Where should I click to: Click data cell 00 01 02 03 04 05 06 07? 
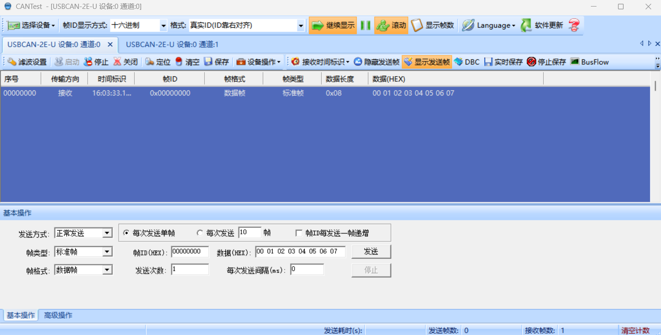413,93
